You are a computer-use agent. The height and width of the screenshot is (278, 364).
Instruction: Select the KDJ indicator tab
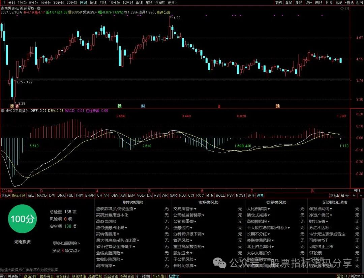coord(182,195)
